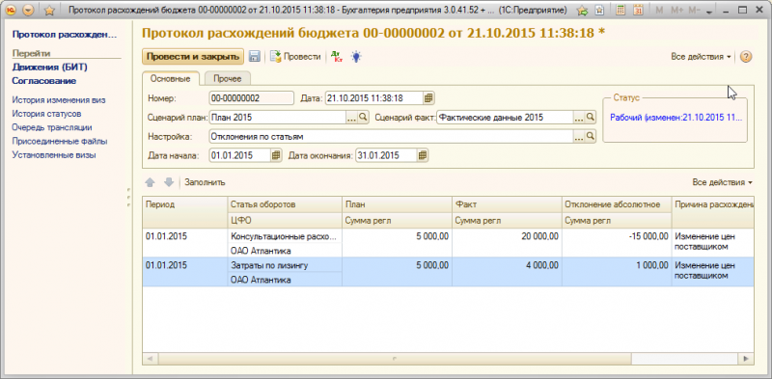This screenshot has width=772, height=379.
Task: Open the Дт/Кт movements icon
Action: point(337,57)
